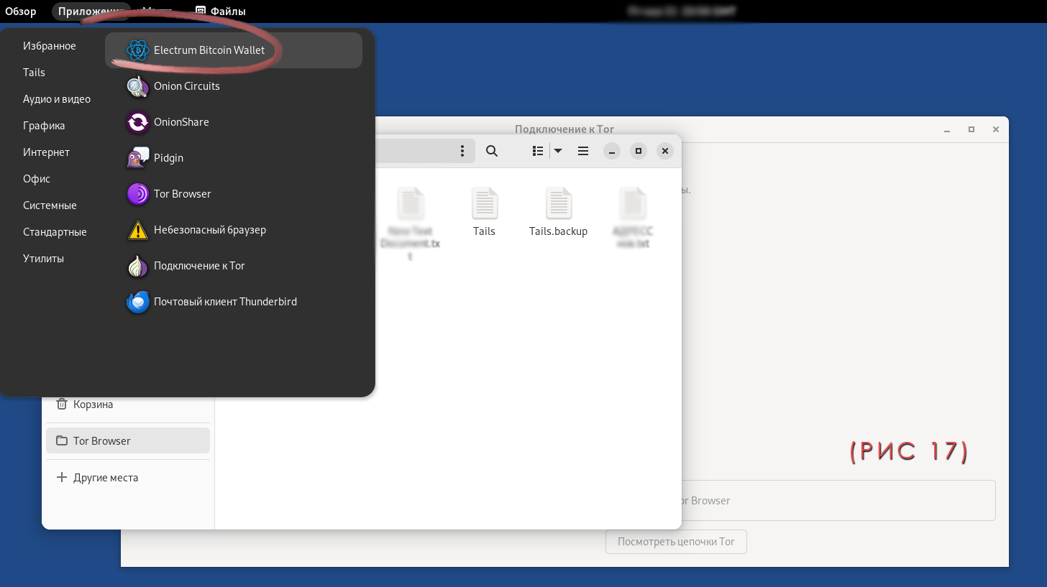This screenshot has height=587, width=1047.
Task: Open Onion Circuits app icon
Action: pyautogui.click(x=137, y=86)
